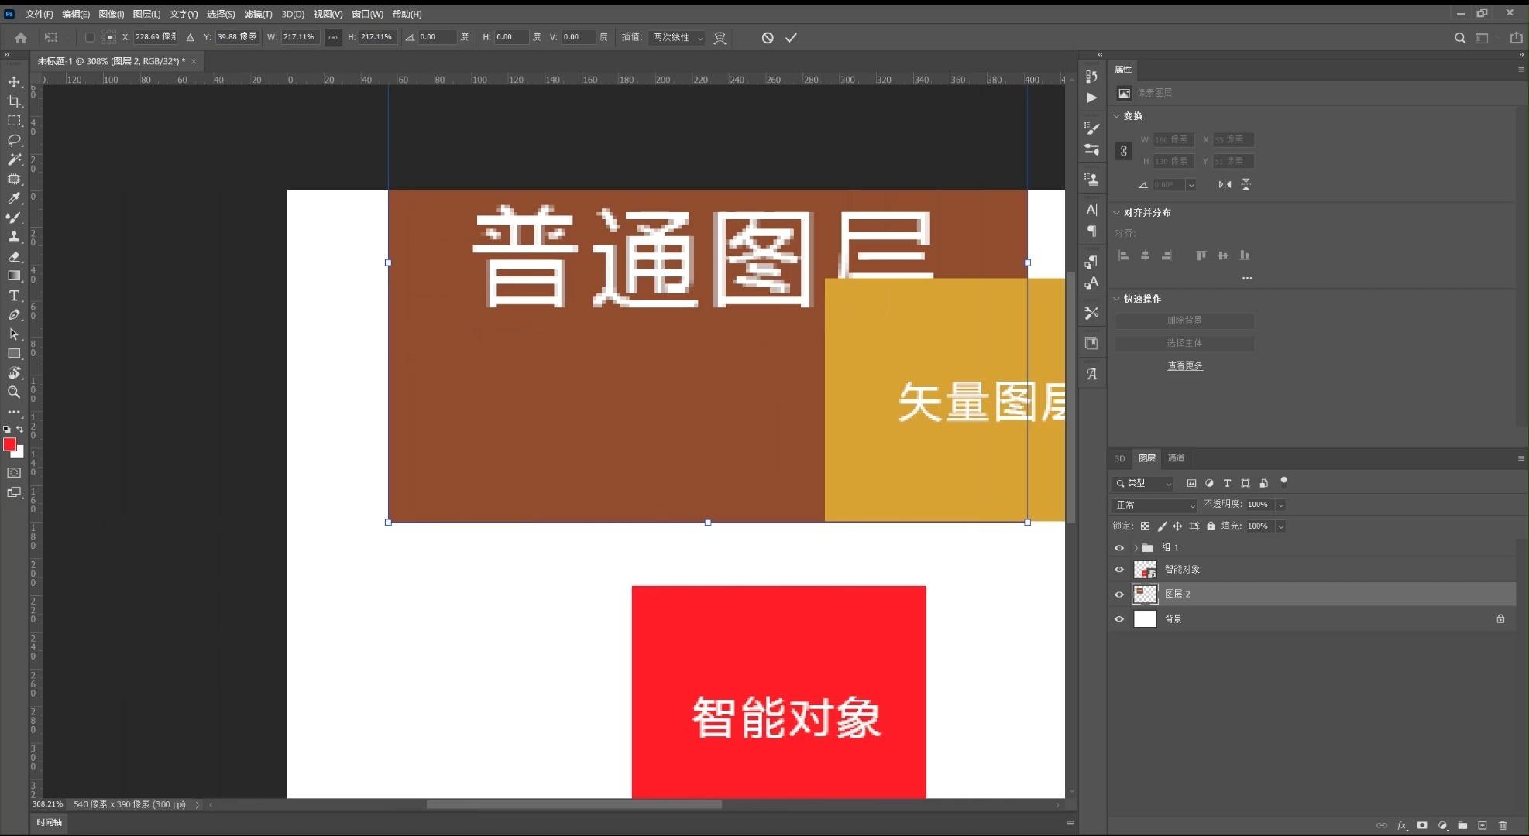1529x836 pixels.
Task: Select the Magic Wand tool
Action: [14, 159]
